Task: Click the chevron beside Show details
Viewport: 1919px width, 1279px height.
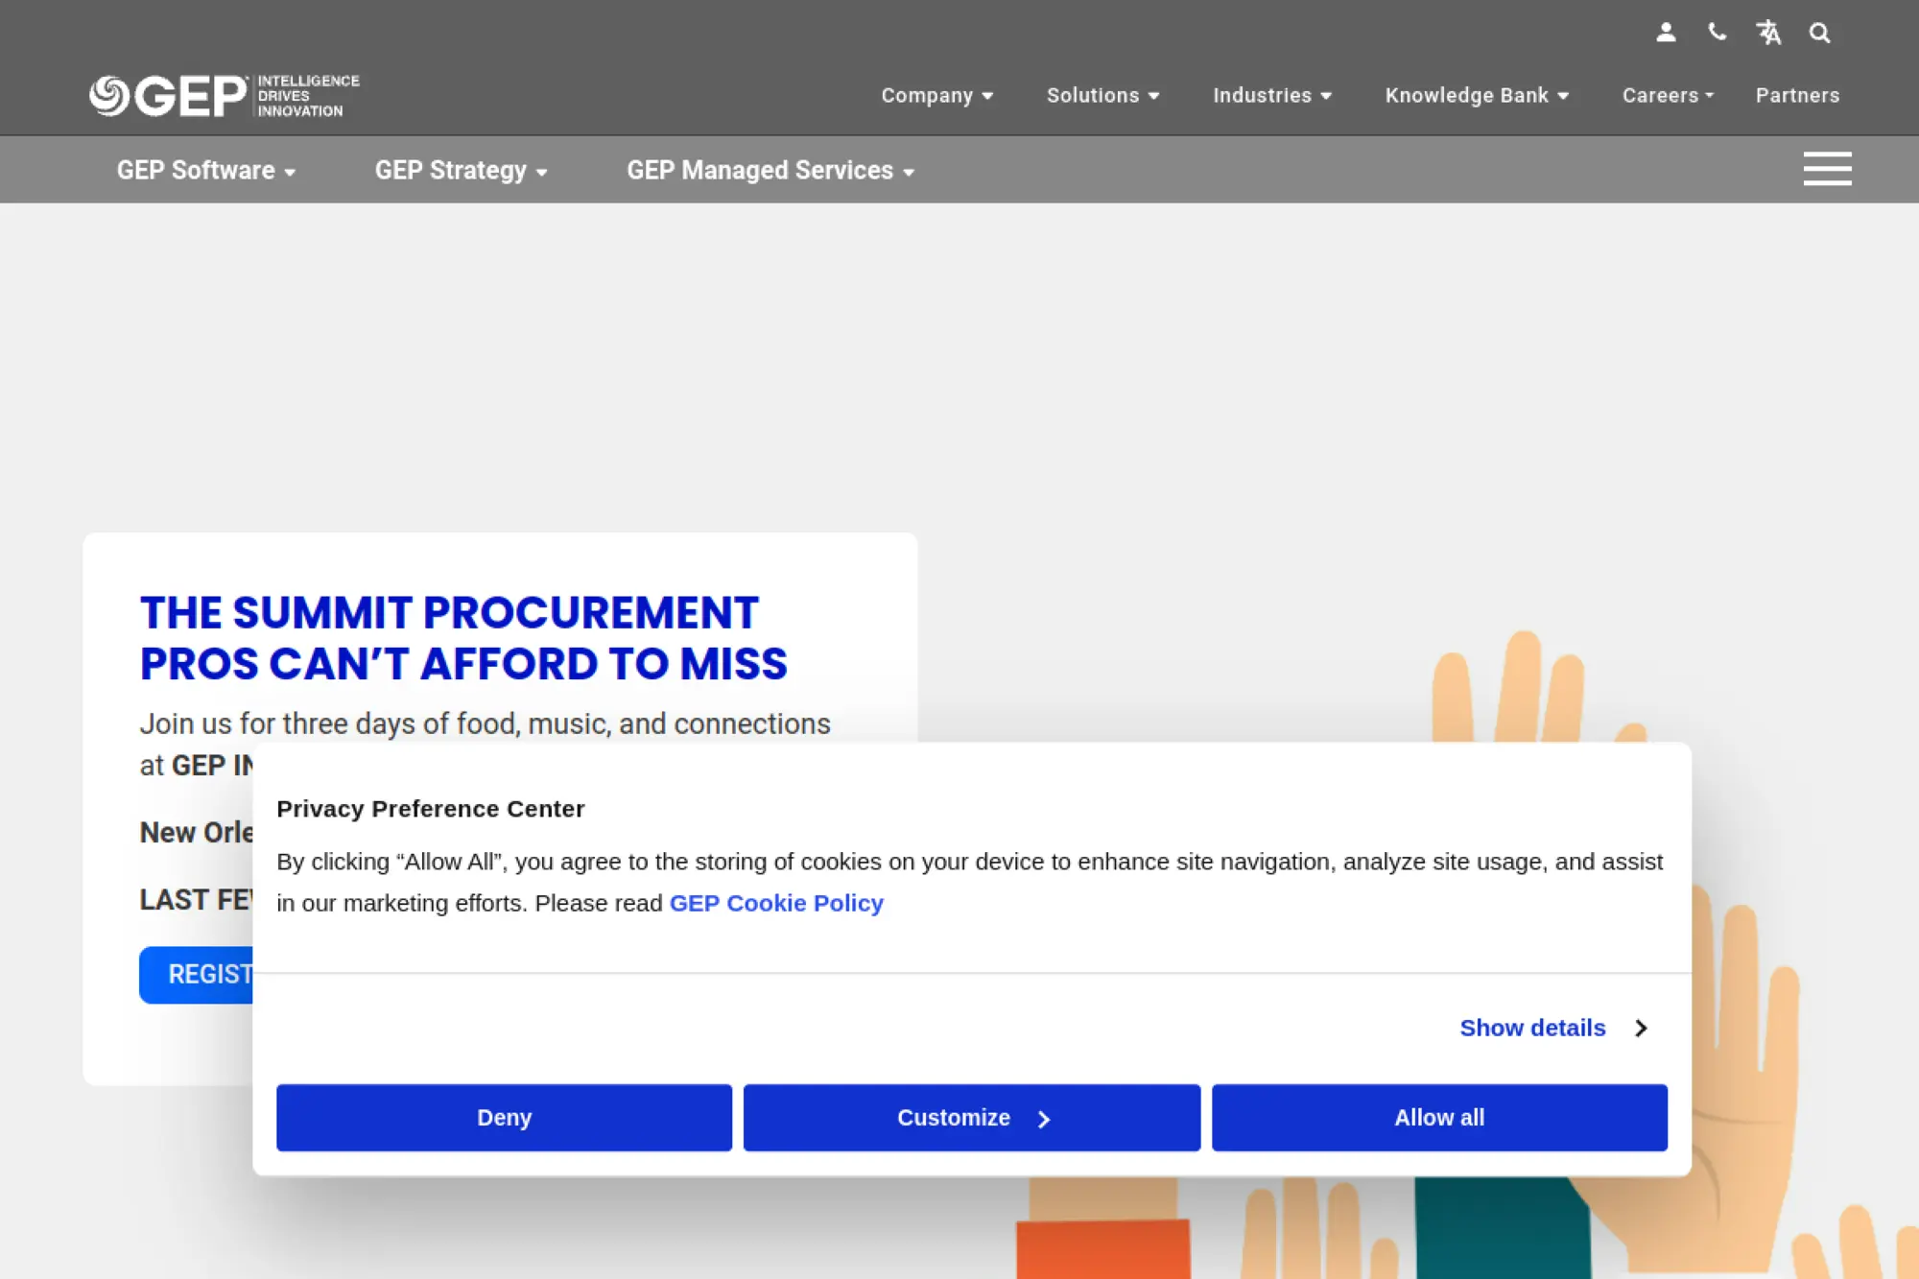Action: [x=1641, y=1028]
